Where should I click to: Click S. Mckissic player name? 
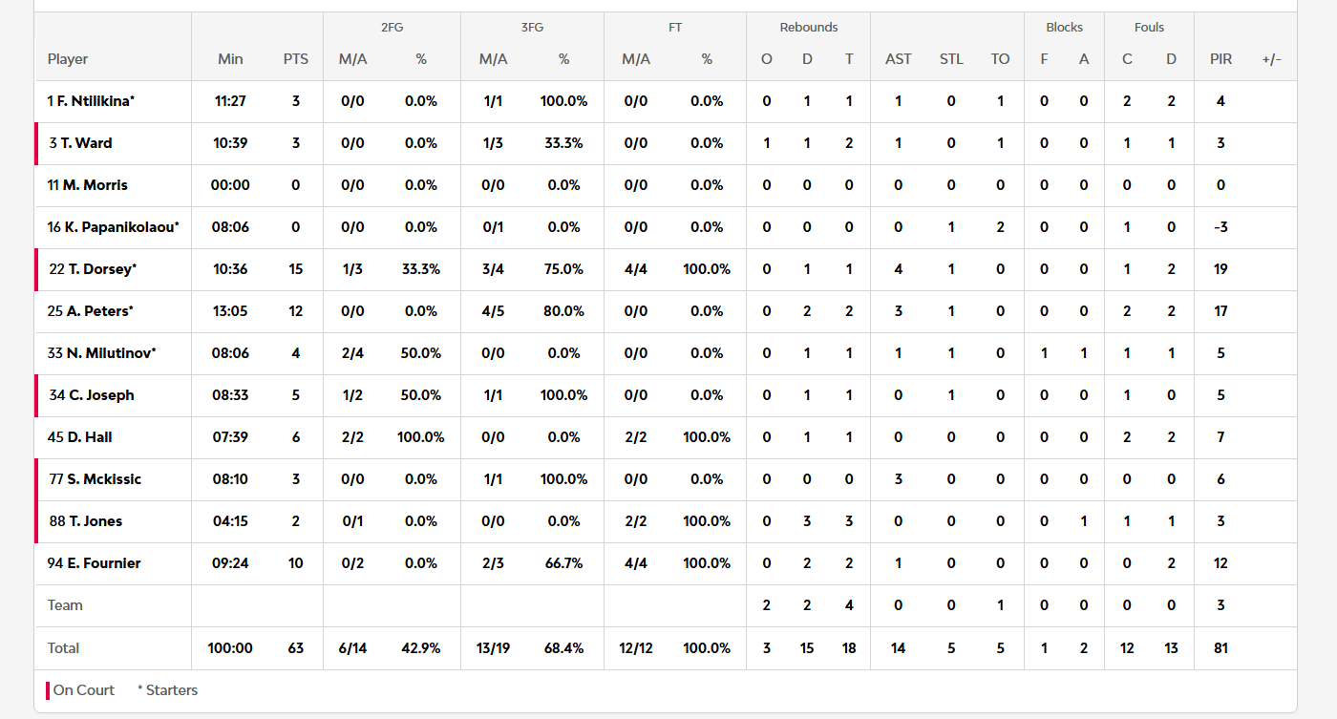pos(103,479)
